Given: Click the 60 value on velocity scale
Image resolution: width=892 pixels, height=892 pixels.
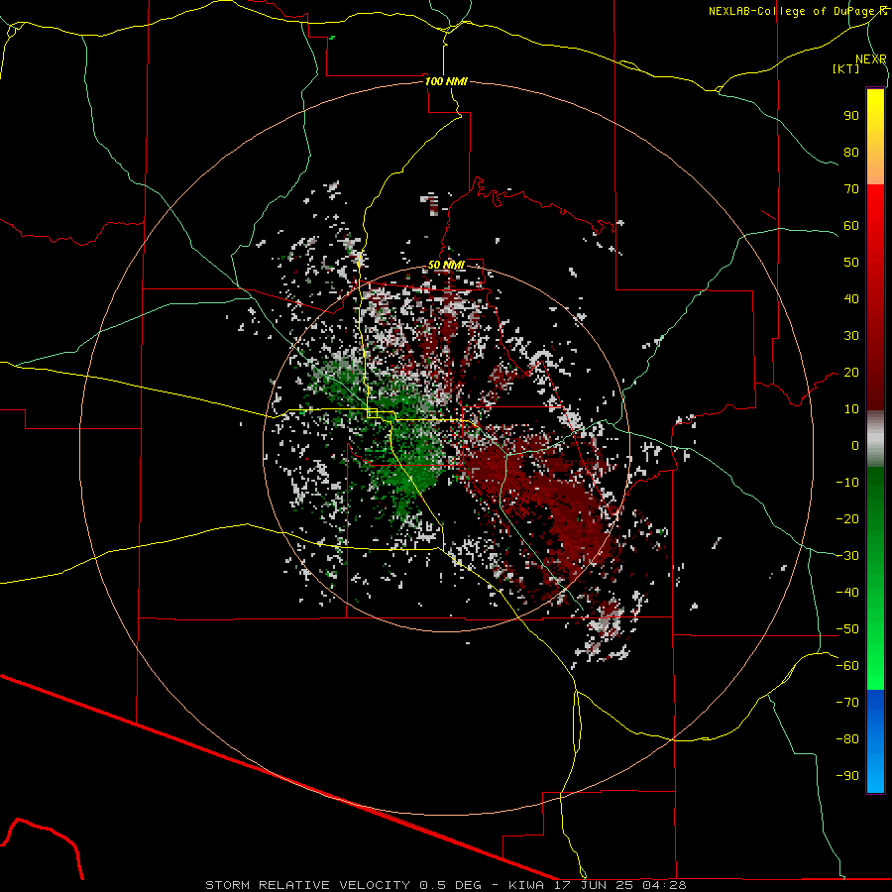Looking at the screenshot, I should point(851,225).
